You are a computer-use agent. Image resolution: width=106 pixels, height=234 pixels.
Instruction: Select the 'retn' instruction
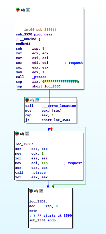33,211
